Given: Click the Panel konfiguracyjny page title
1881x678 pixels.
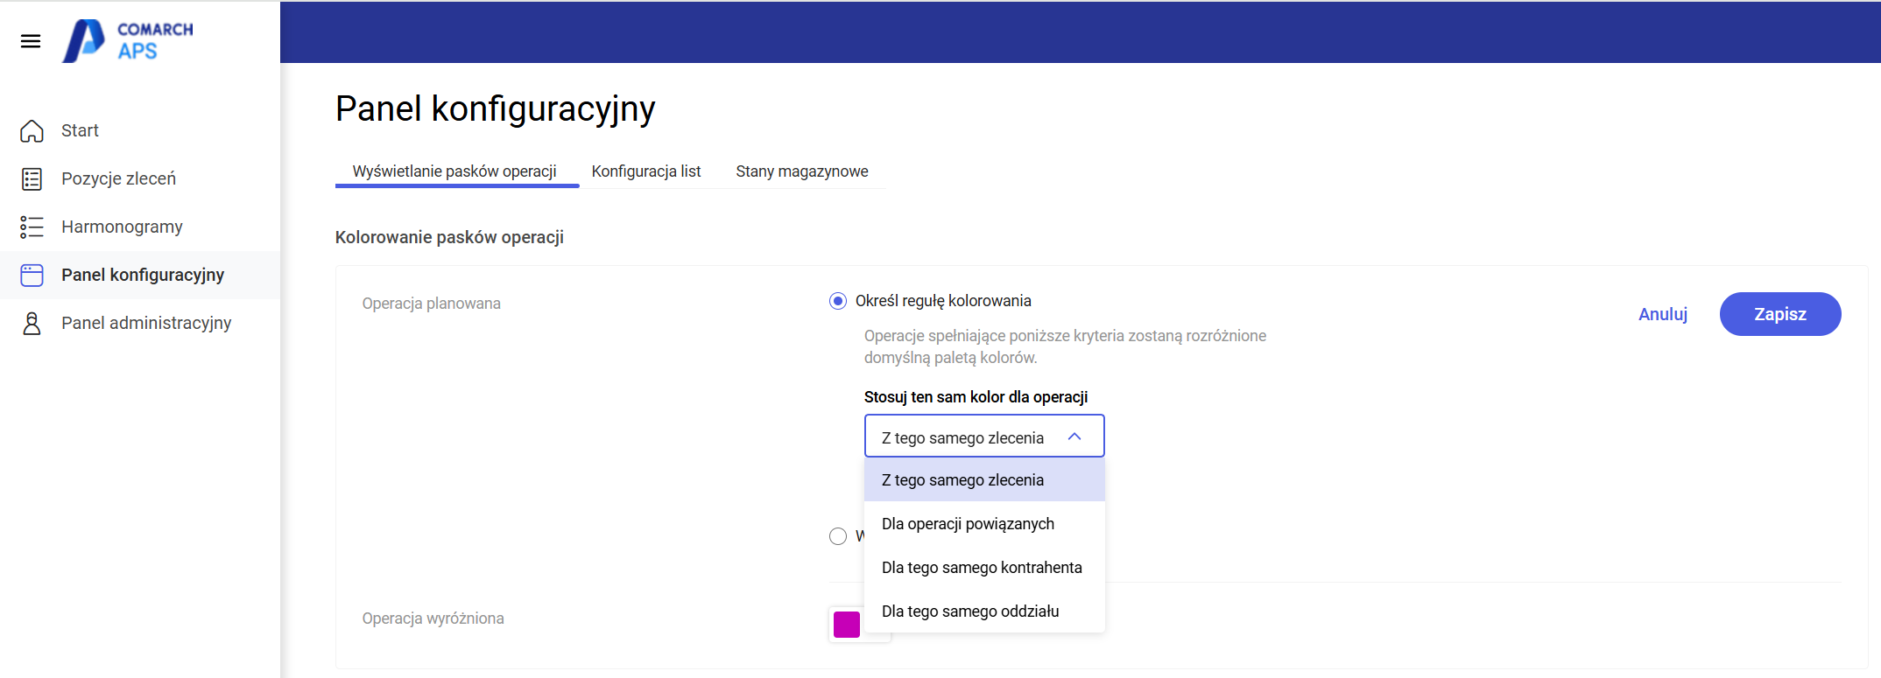Looking at the screenshot, I should pyautogui.click(x=496, y=108).
